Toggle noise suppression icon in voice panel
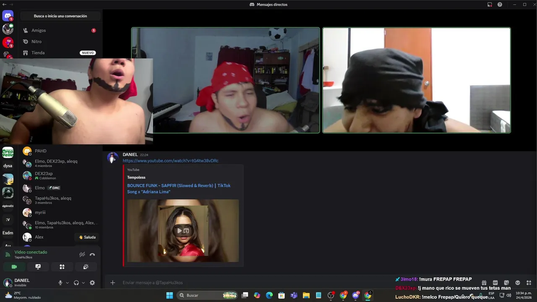 tap(82, 254)
